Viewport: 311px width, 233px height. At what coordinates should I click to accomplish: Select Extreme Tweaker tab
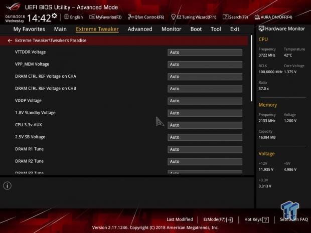coord(97,29)
